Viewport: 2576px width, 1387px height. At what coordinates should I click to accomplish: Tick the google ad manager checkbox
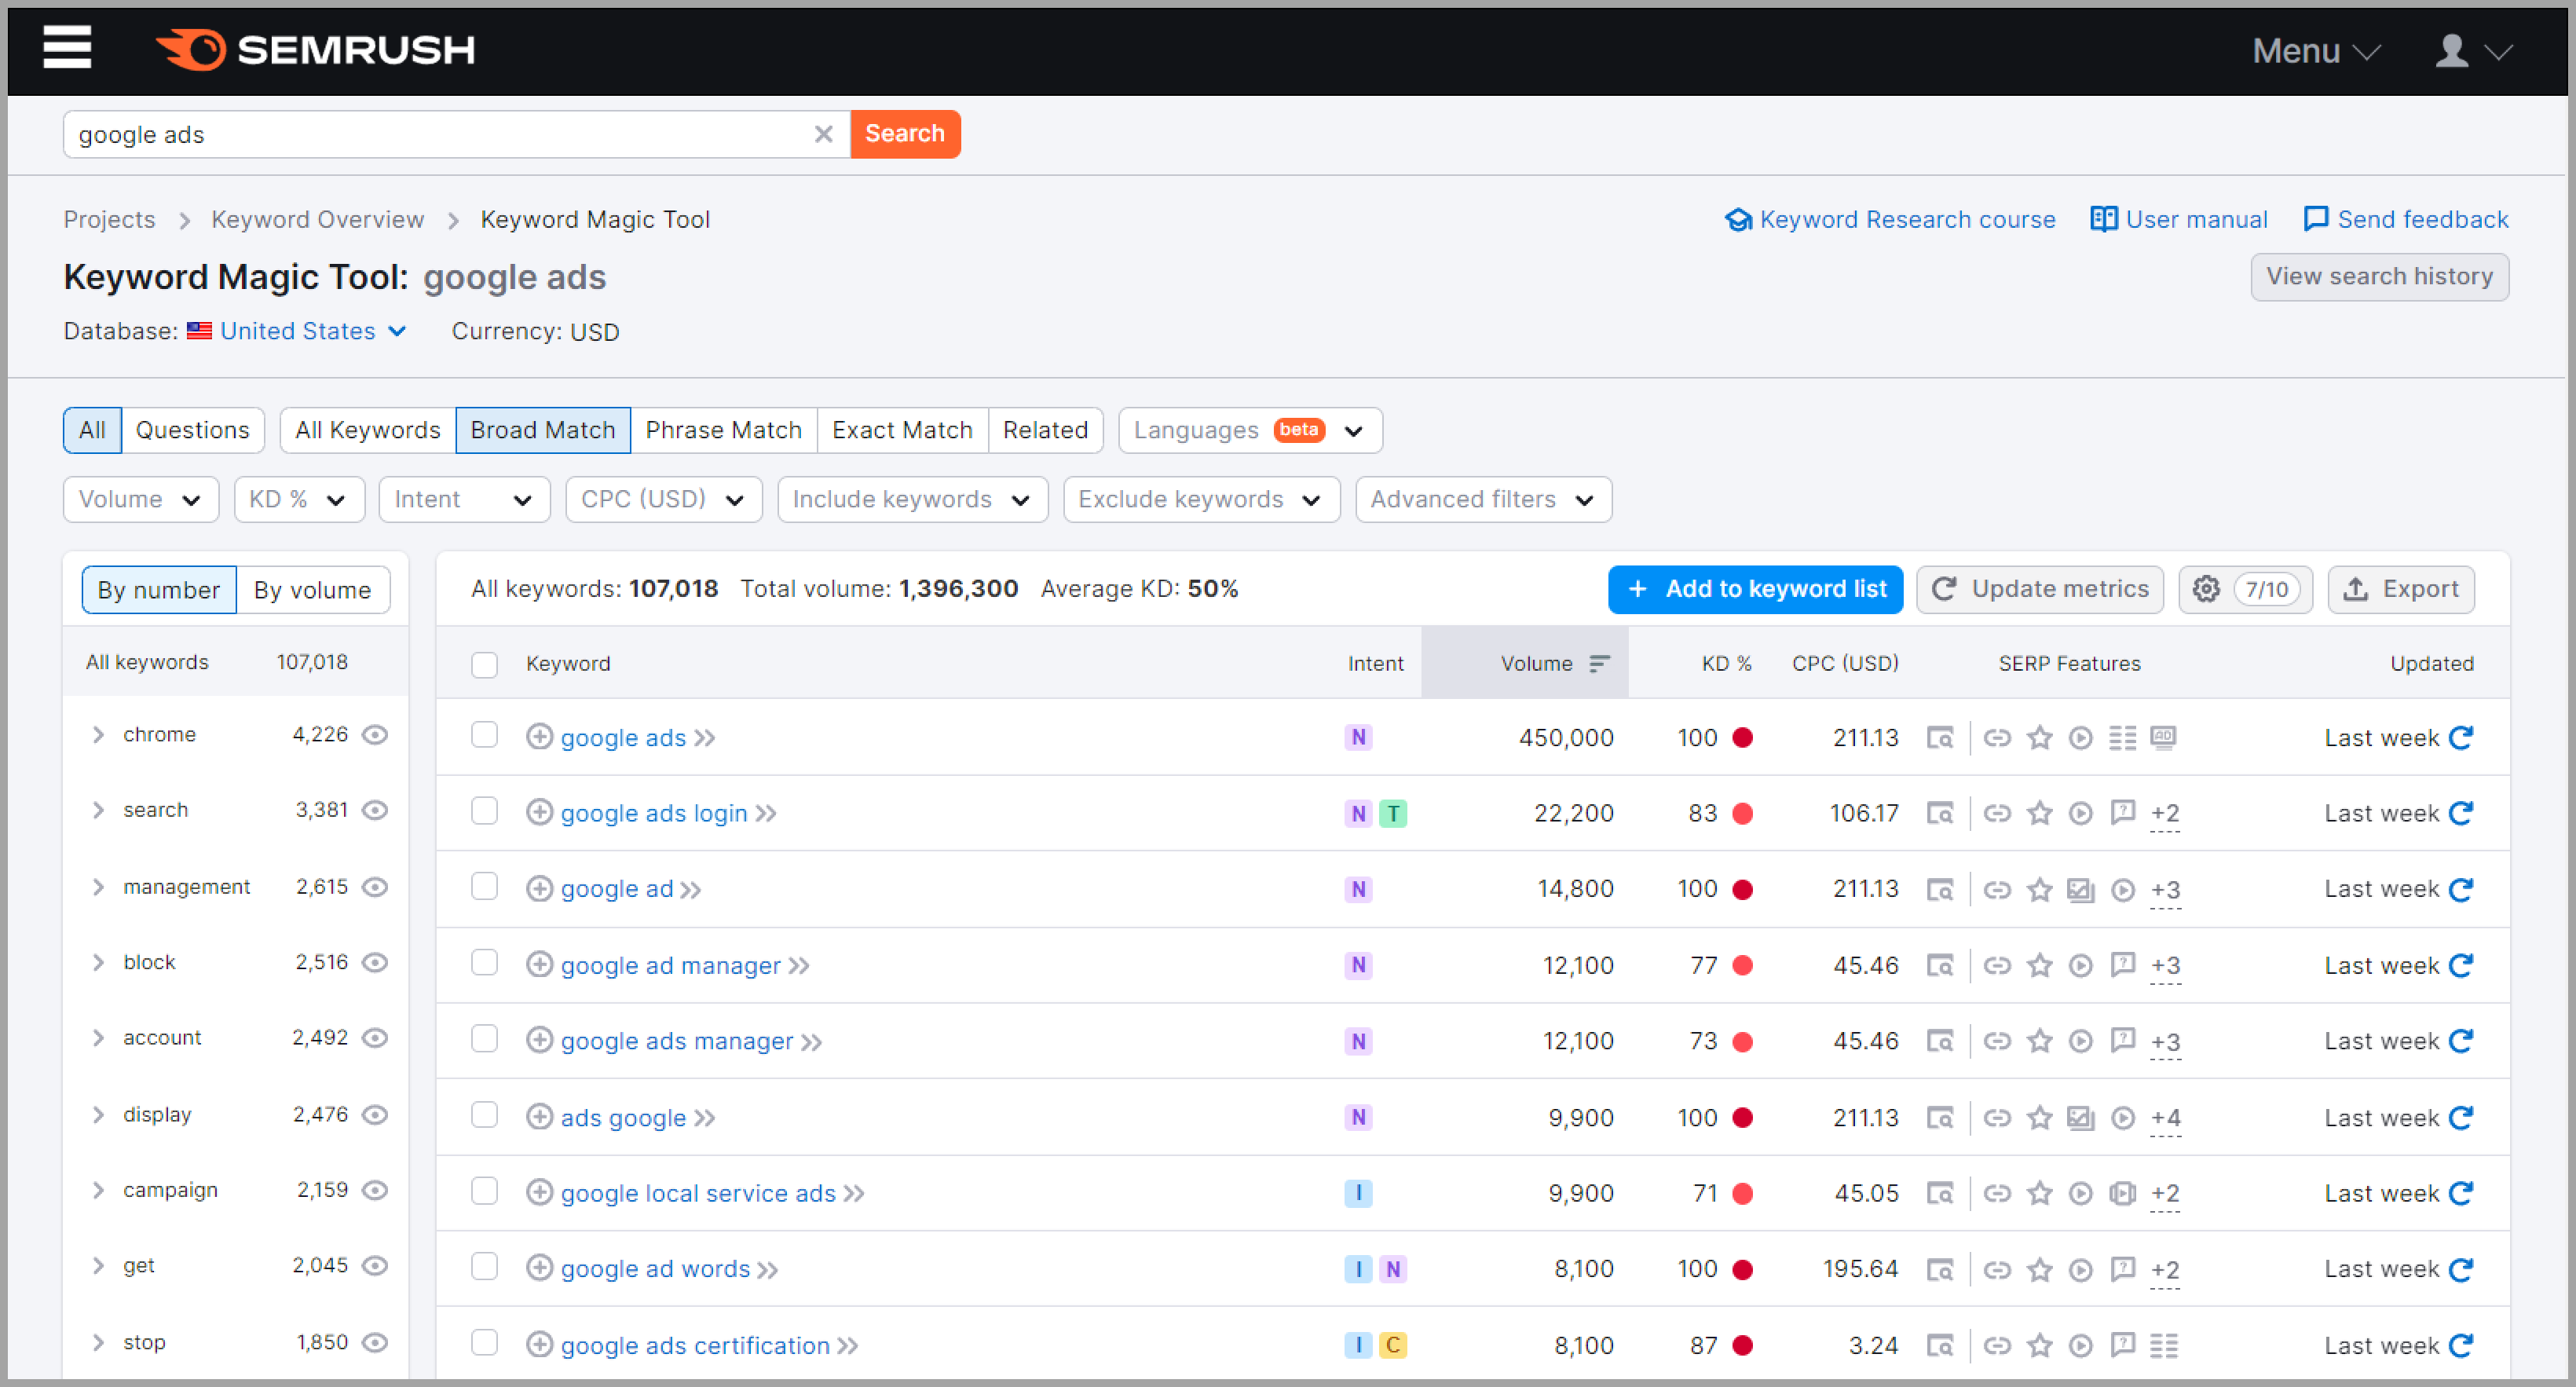484,962
